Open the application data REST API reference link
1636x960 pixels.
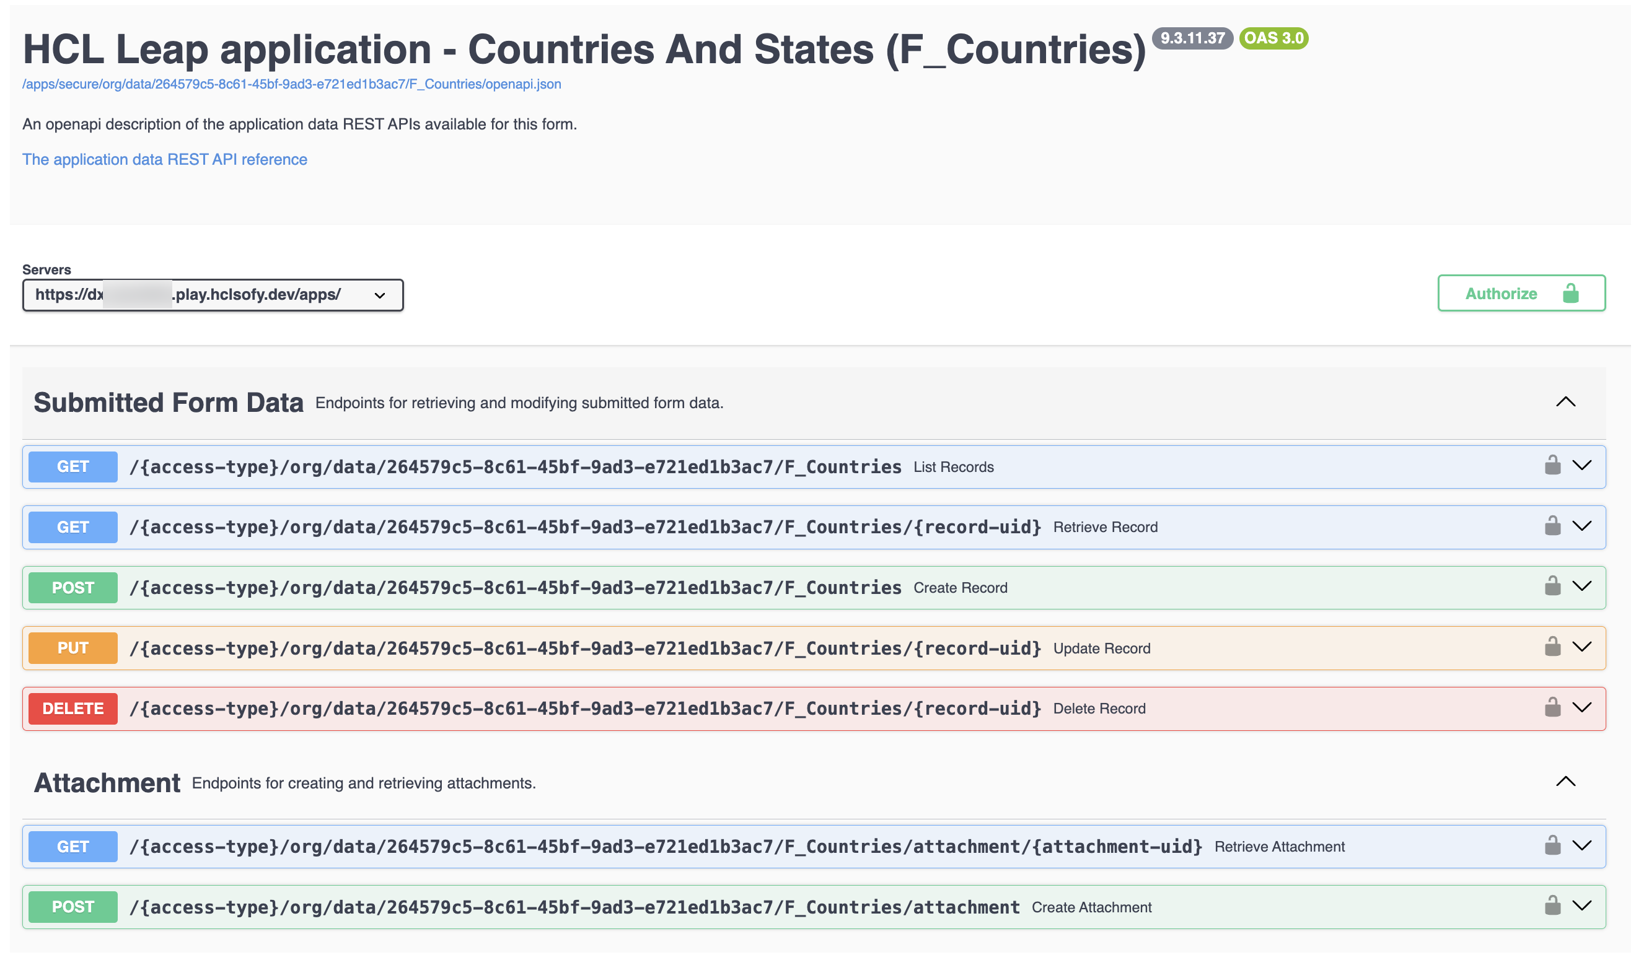(165, 160)
